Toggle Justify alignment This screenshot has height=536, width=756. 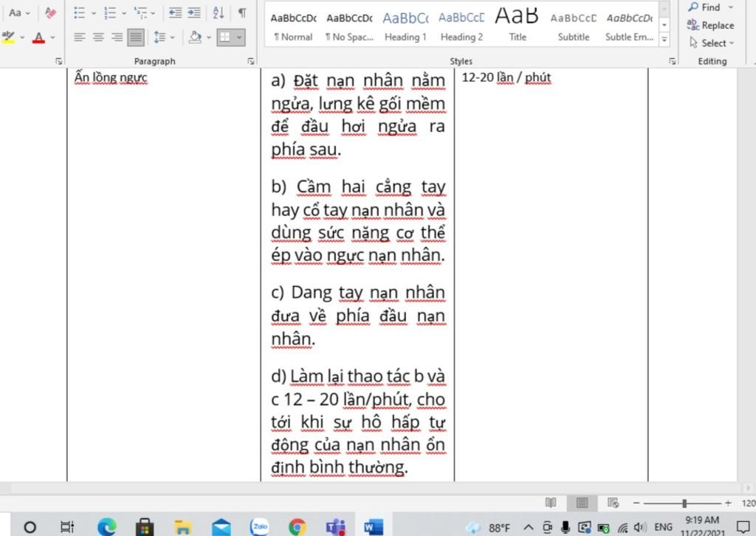[136, 38]
